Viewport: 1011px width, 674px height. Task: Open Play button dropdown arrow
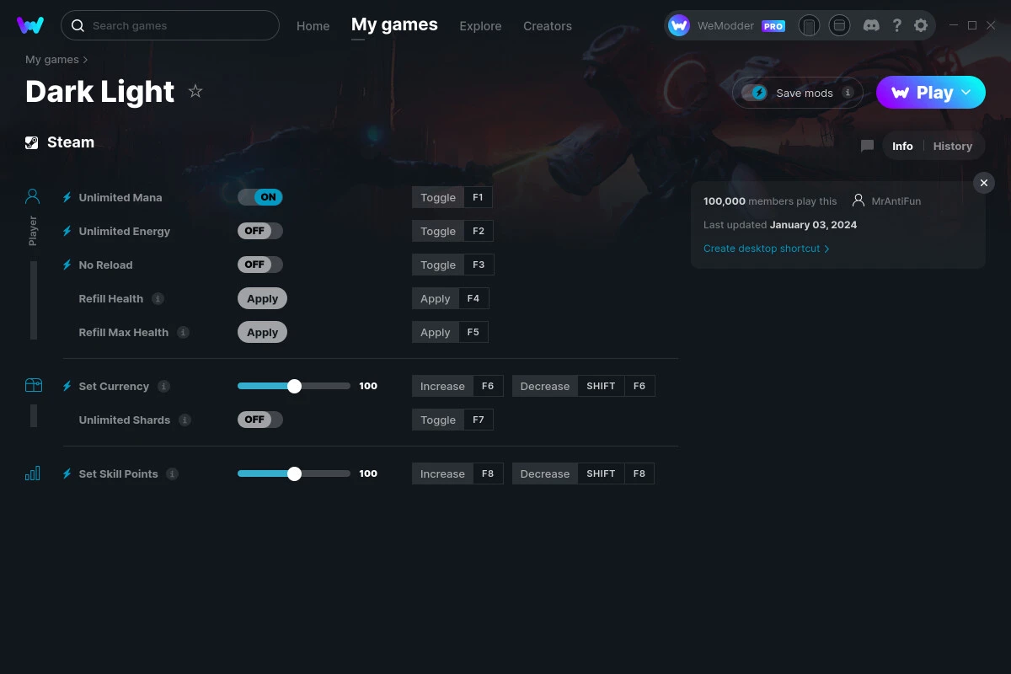(966, 93)
